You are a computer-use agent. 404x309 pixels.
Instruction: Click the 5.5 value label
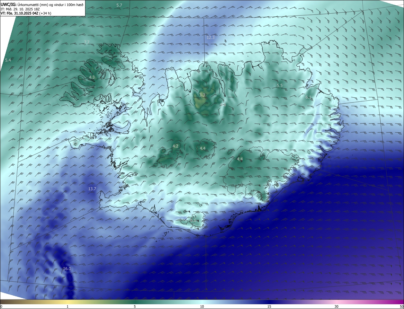click(x=280, y=86)
